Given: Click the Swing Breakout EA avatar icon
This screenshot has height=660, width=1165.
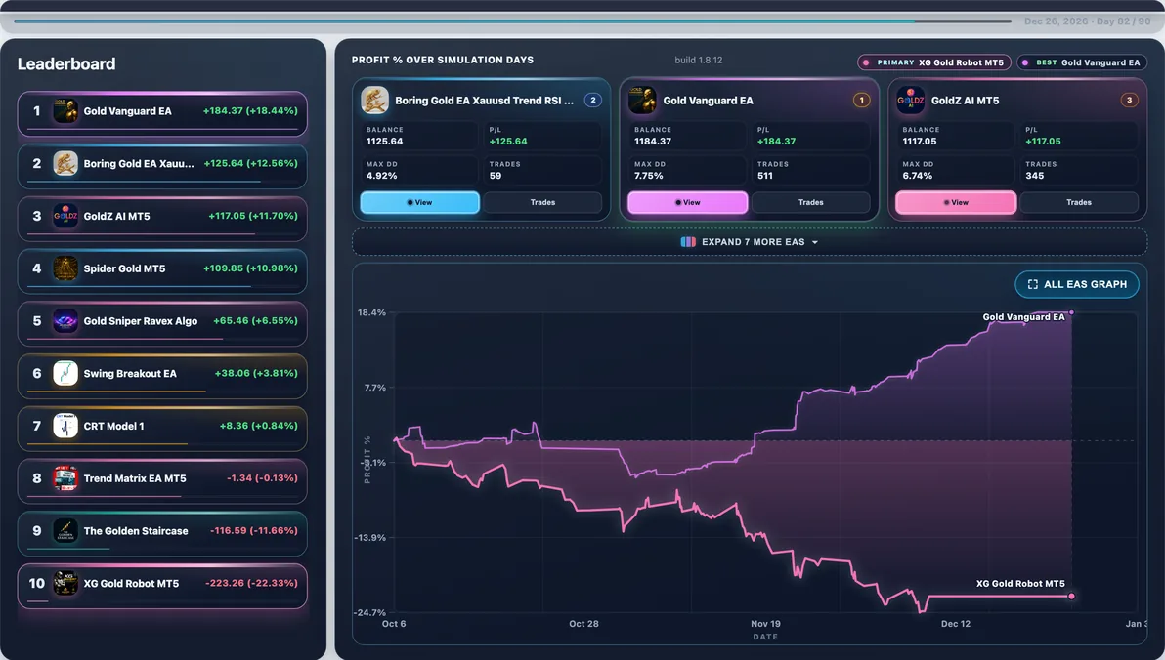Looking at the screenshot, I should 65,373.
